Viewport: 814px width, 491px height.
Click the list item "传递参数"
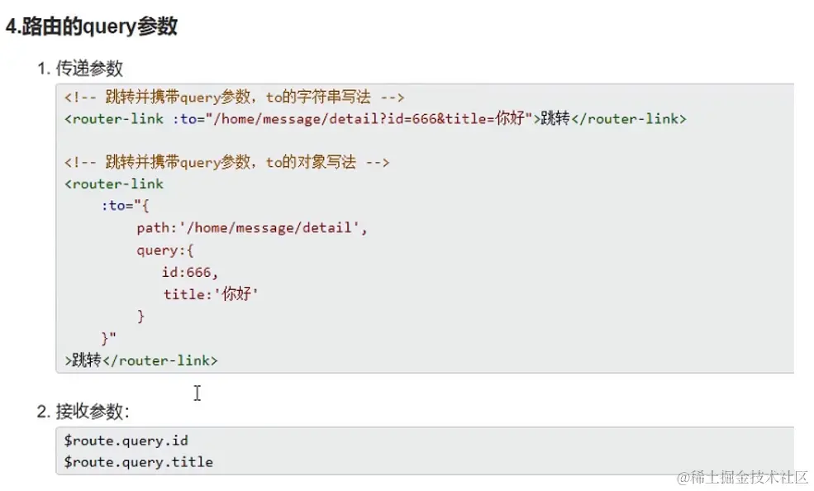[89, 69]
